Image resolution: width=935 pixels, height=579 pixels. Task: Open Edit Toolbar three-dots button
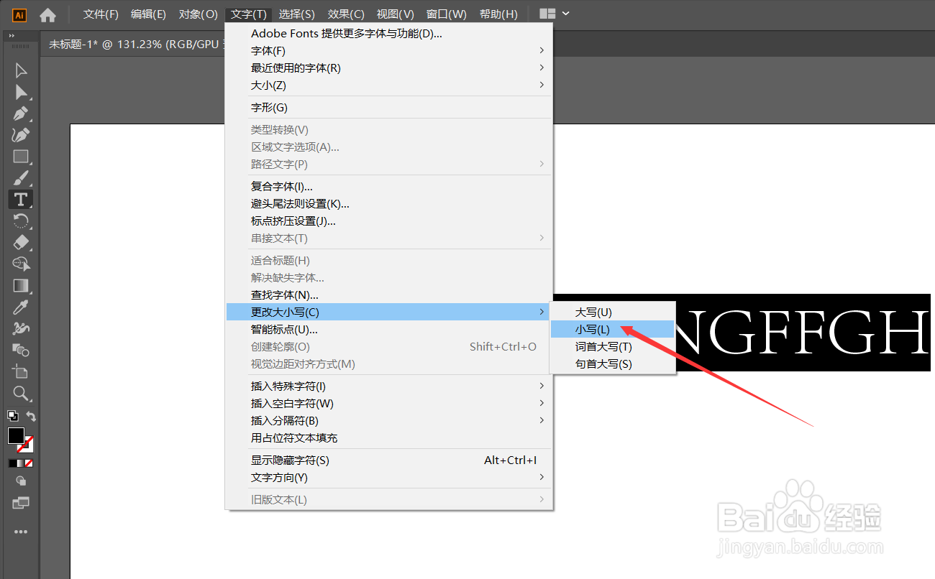[x=21, y=532]
